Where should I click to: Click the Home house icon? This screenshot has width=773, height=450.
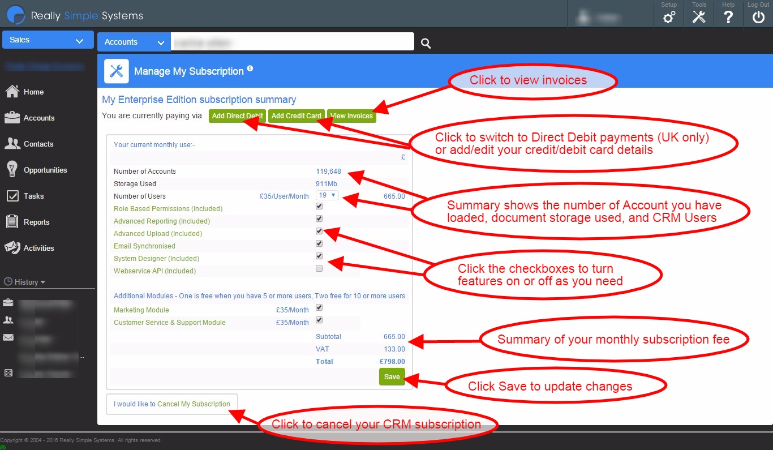coord(12,92)
